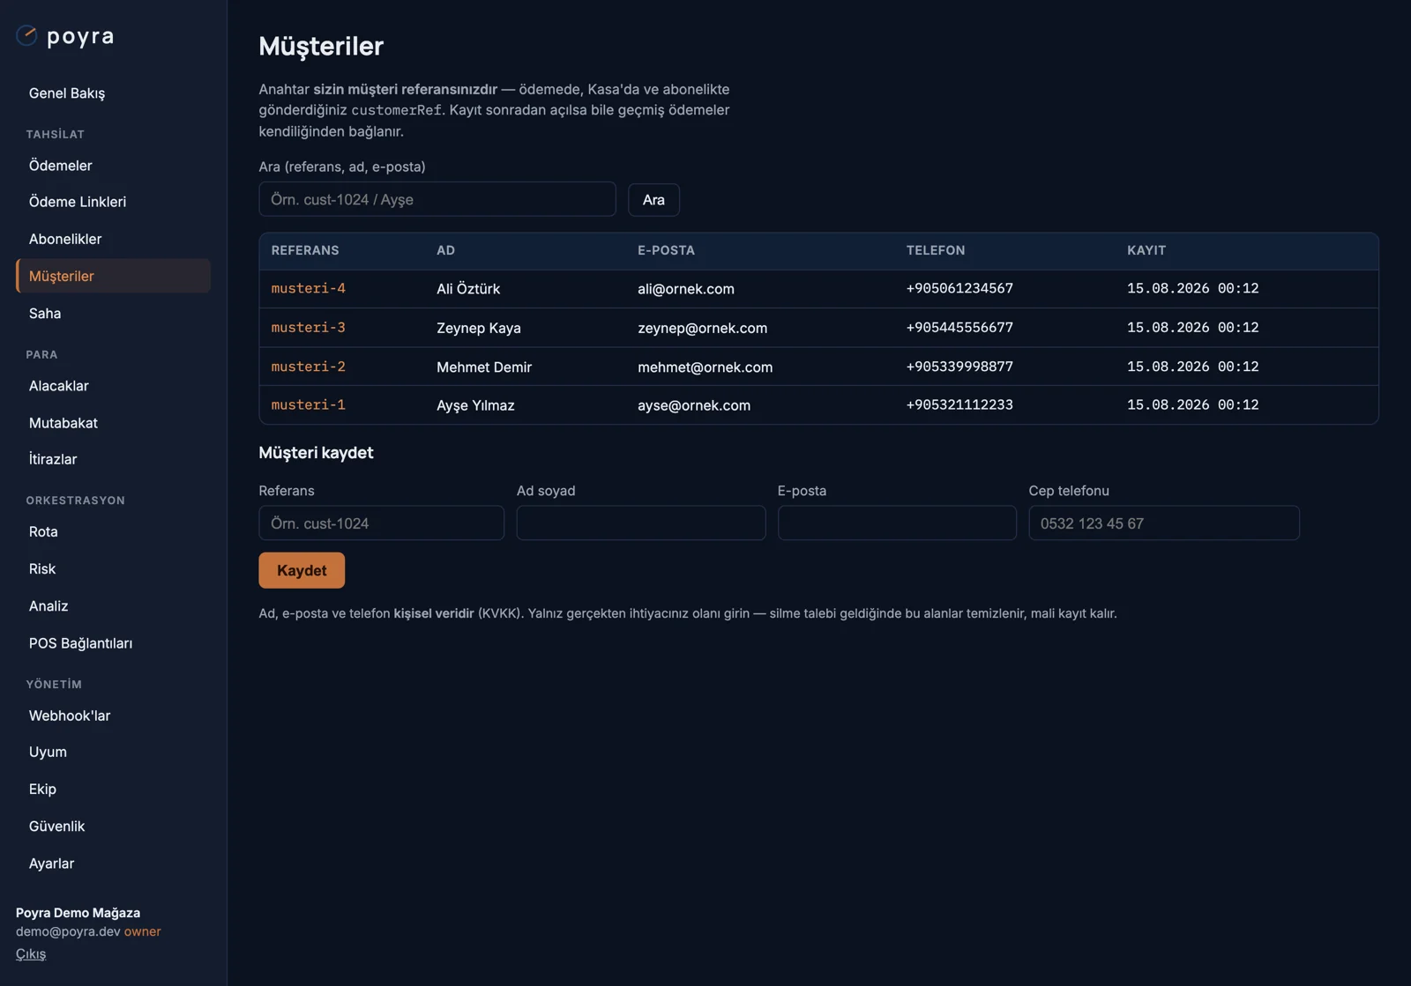The image size is (1411, 986).
Task: Select Müşteriler in the sidebar
Action: pyautogui.click(x=113, y=276)
